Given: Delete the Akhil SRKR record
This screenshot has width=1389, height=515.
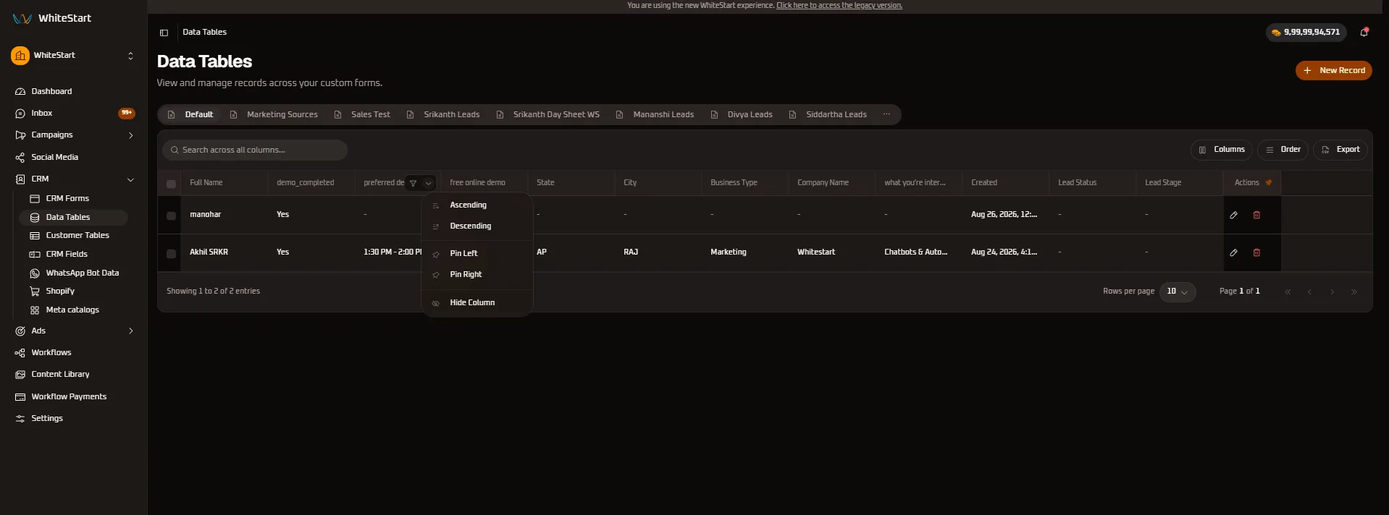Looking at the screenshot, I should click(1256, 252).
